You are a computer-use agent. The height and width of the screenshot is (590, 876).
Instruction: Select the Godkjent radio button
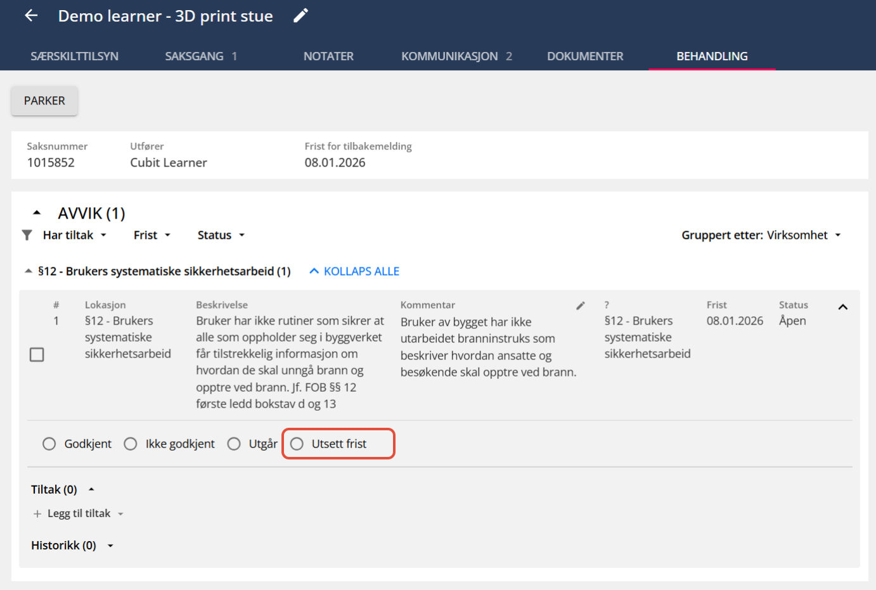[49, 444]
